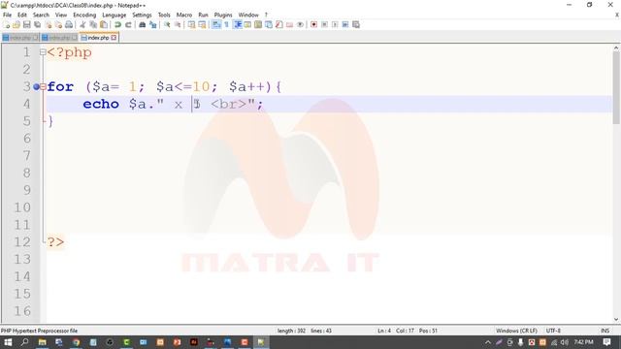621x349 pixels.
Task: Open the User Defined Language icon
Action: click(247, 24)
